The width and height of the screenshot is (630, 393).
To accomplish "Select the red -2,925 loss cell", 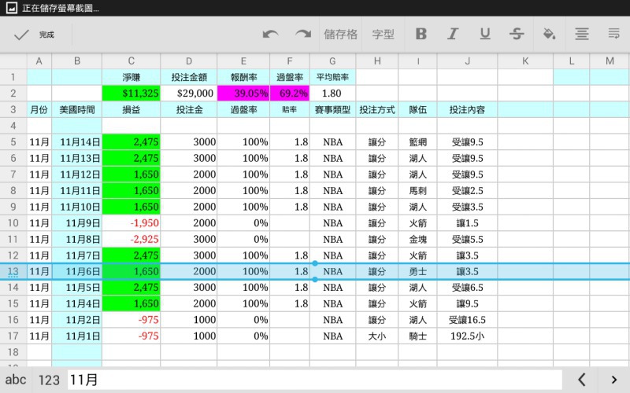I will point(131,240).
